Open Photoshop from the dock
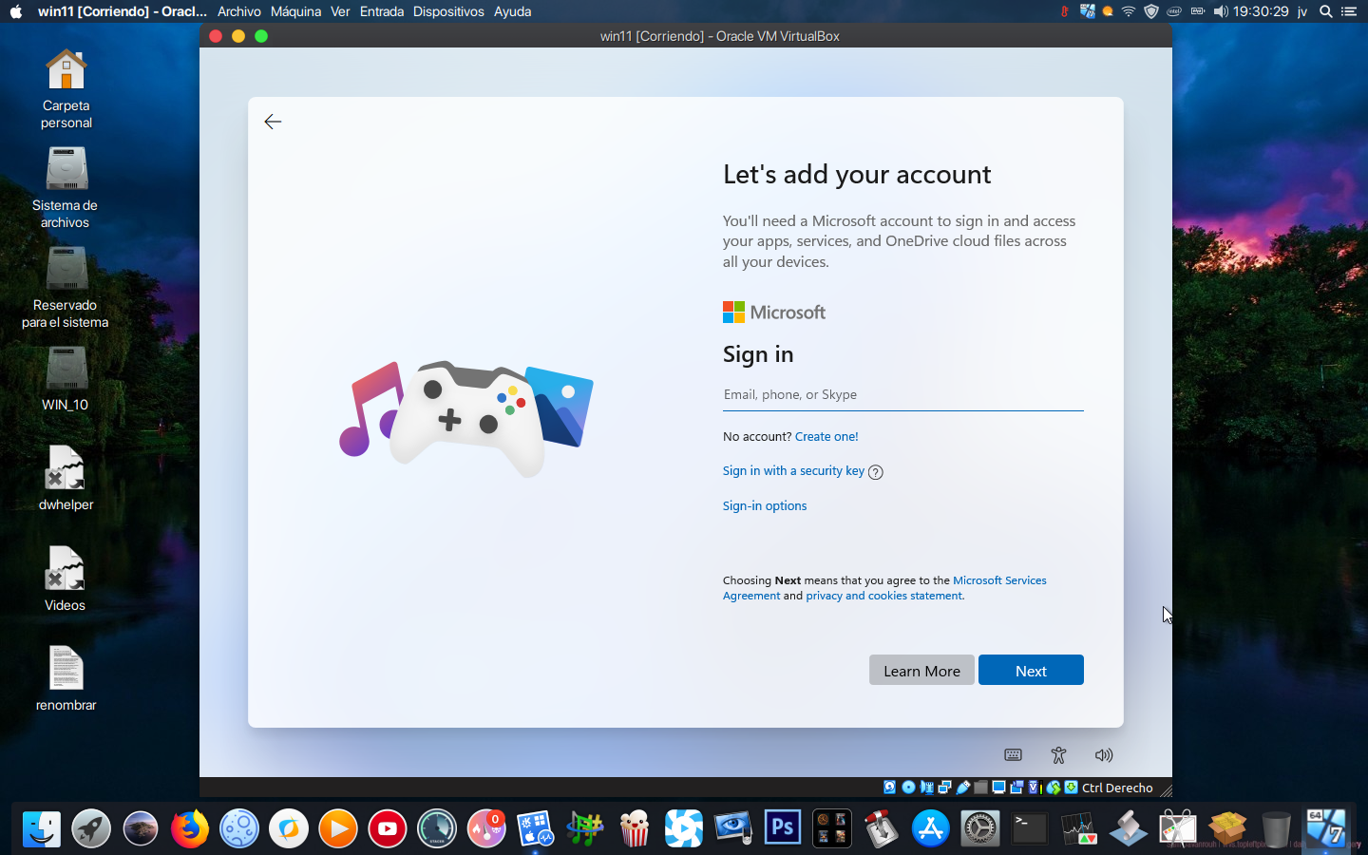The image size is (1368, 855). pos(783,829)
